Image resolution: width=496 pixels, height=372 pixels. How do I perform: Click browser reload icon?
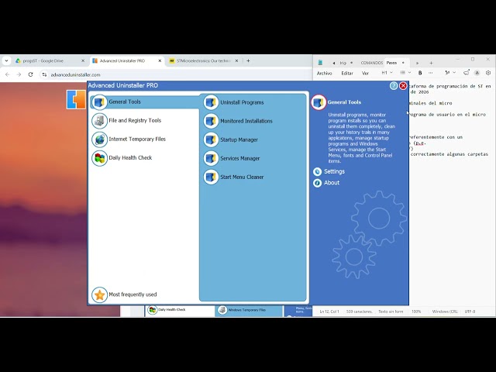tap(30, 74)
